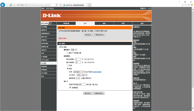Click the browser back arrow button
Image resolution: width=194 pixels, height=111 pixels.
3,5
